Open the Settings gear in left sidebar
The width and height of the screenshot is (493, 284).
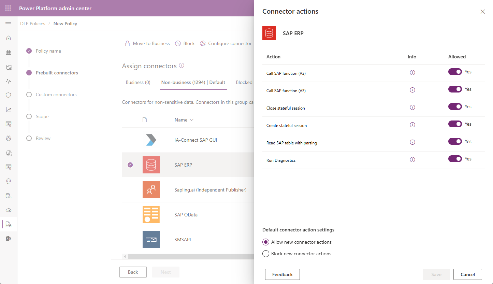point(9,138)
